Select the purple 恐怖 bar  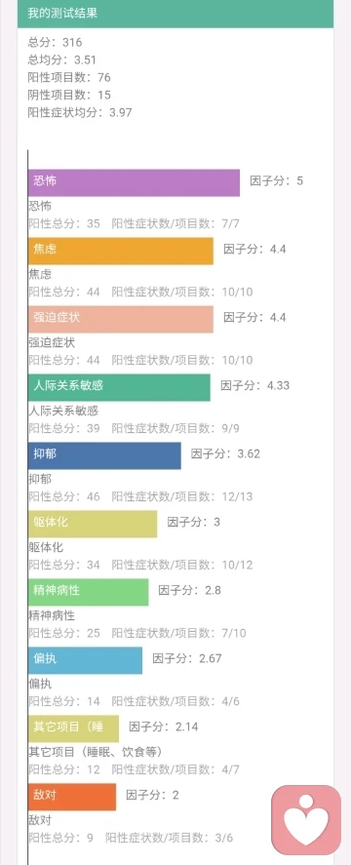coord(135,182)
